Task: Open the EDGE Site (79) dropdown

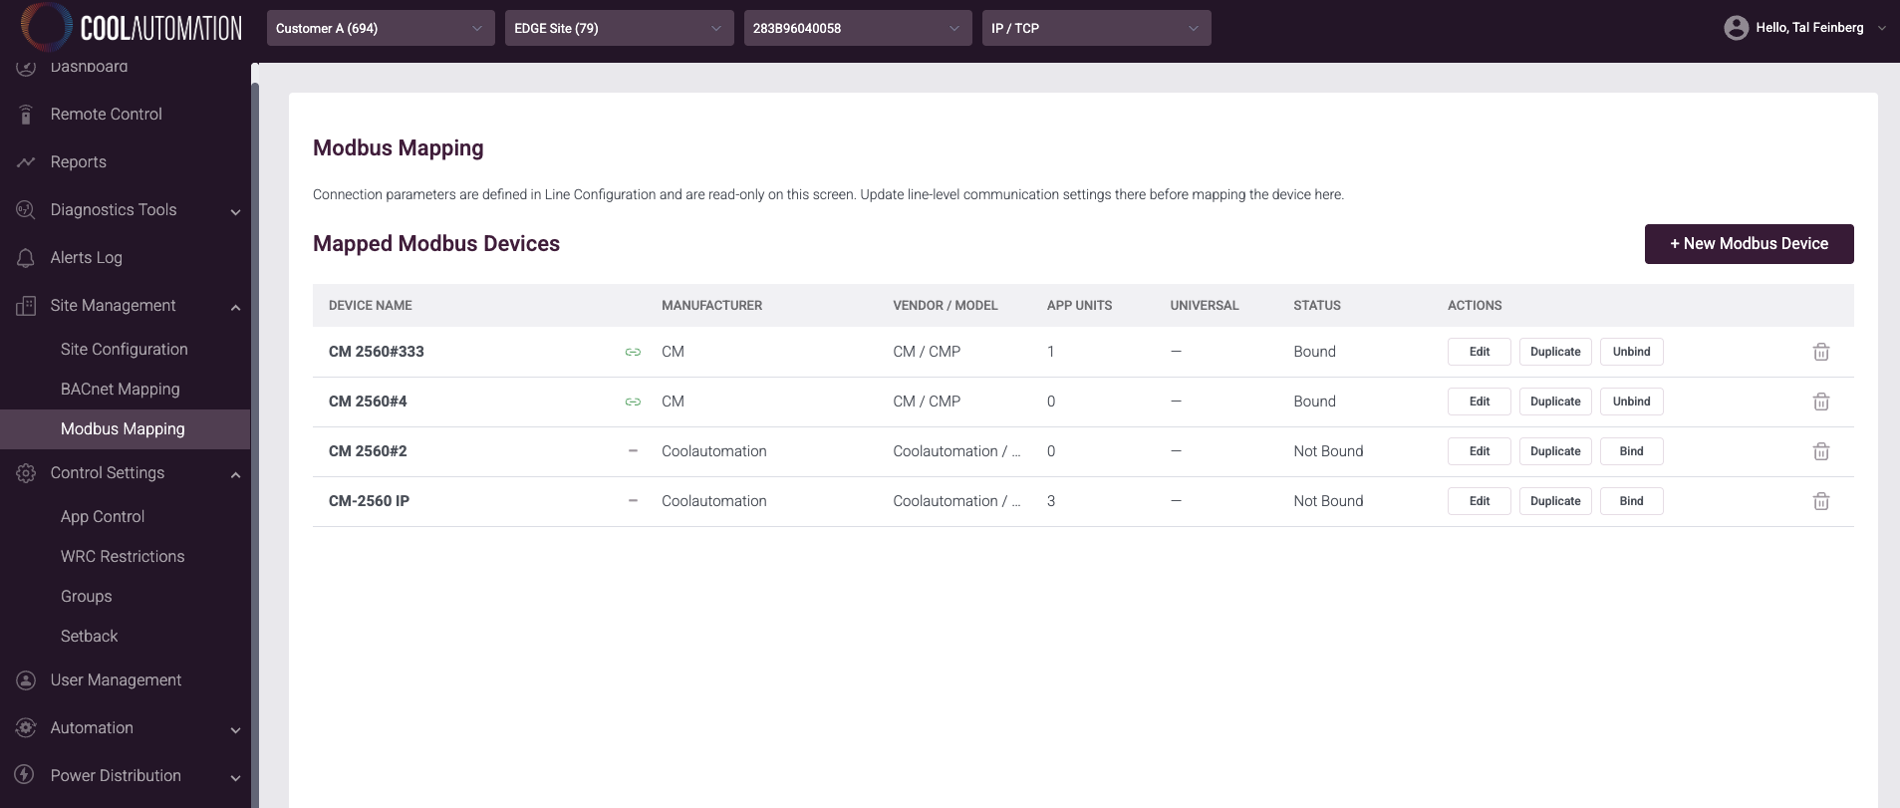Action: pos(619,28)
